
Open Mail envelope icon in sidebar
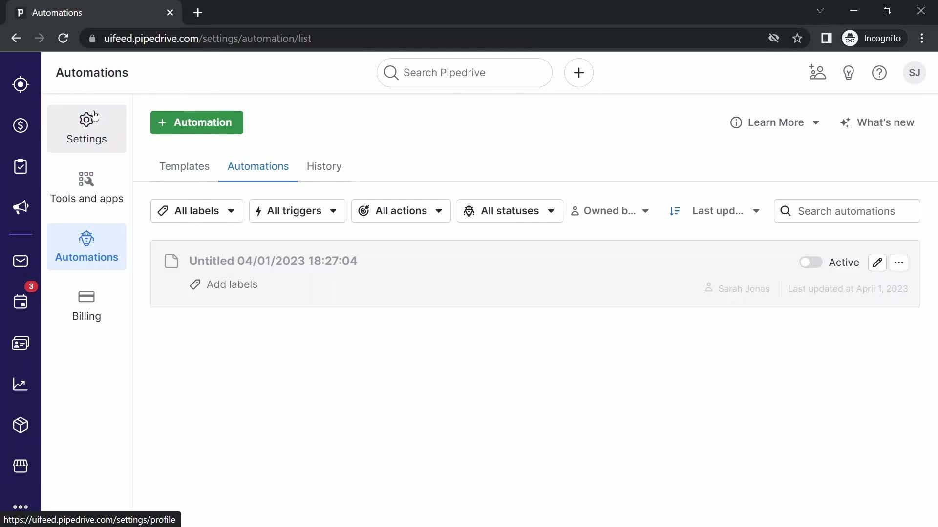(20, 261)
